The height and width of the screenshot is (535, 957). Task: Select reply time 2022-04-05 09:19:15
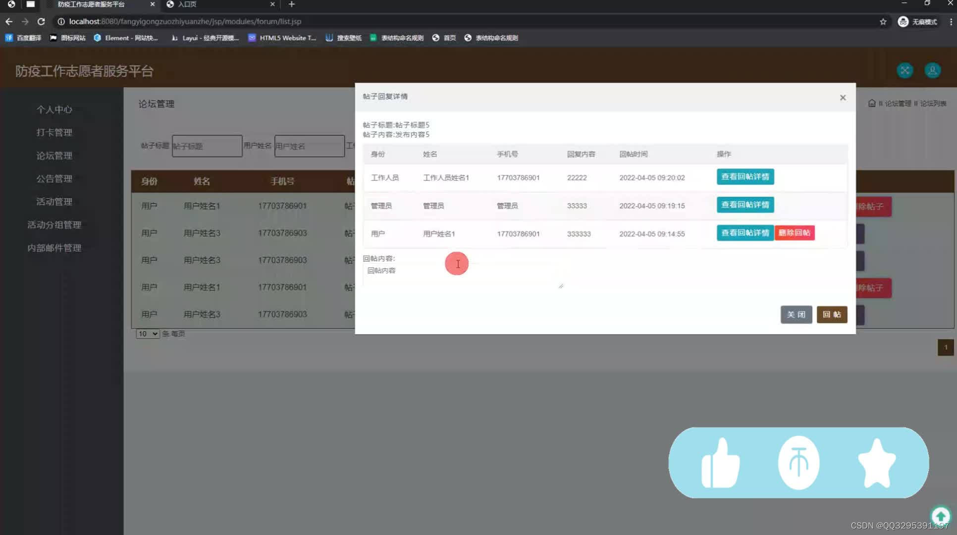652,206
